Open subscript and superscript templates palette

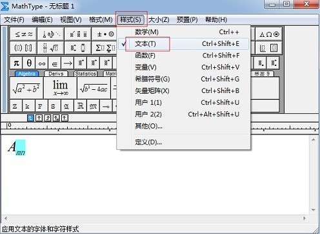(77, 48)
